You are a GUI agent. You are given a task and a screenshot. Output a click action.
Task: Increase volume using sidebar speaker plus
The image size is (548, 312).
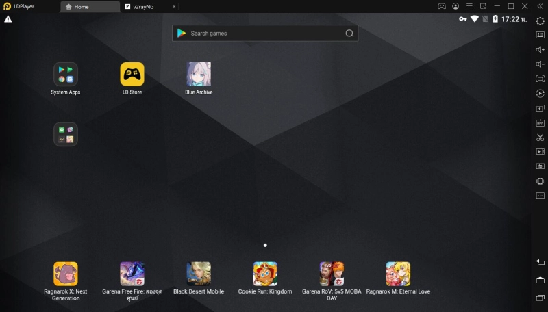[x=540, y=49]
